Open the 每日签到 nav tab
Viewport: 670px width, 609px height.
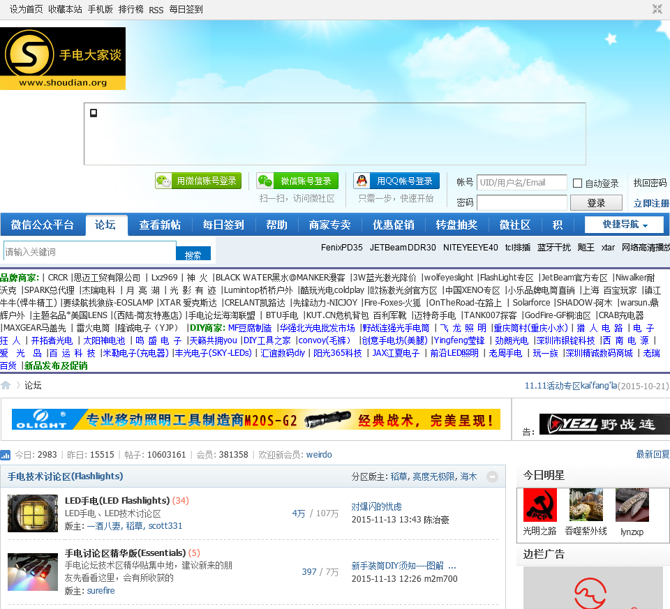pyautogui.click(x=223, y=225)
